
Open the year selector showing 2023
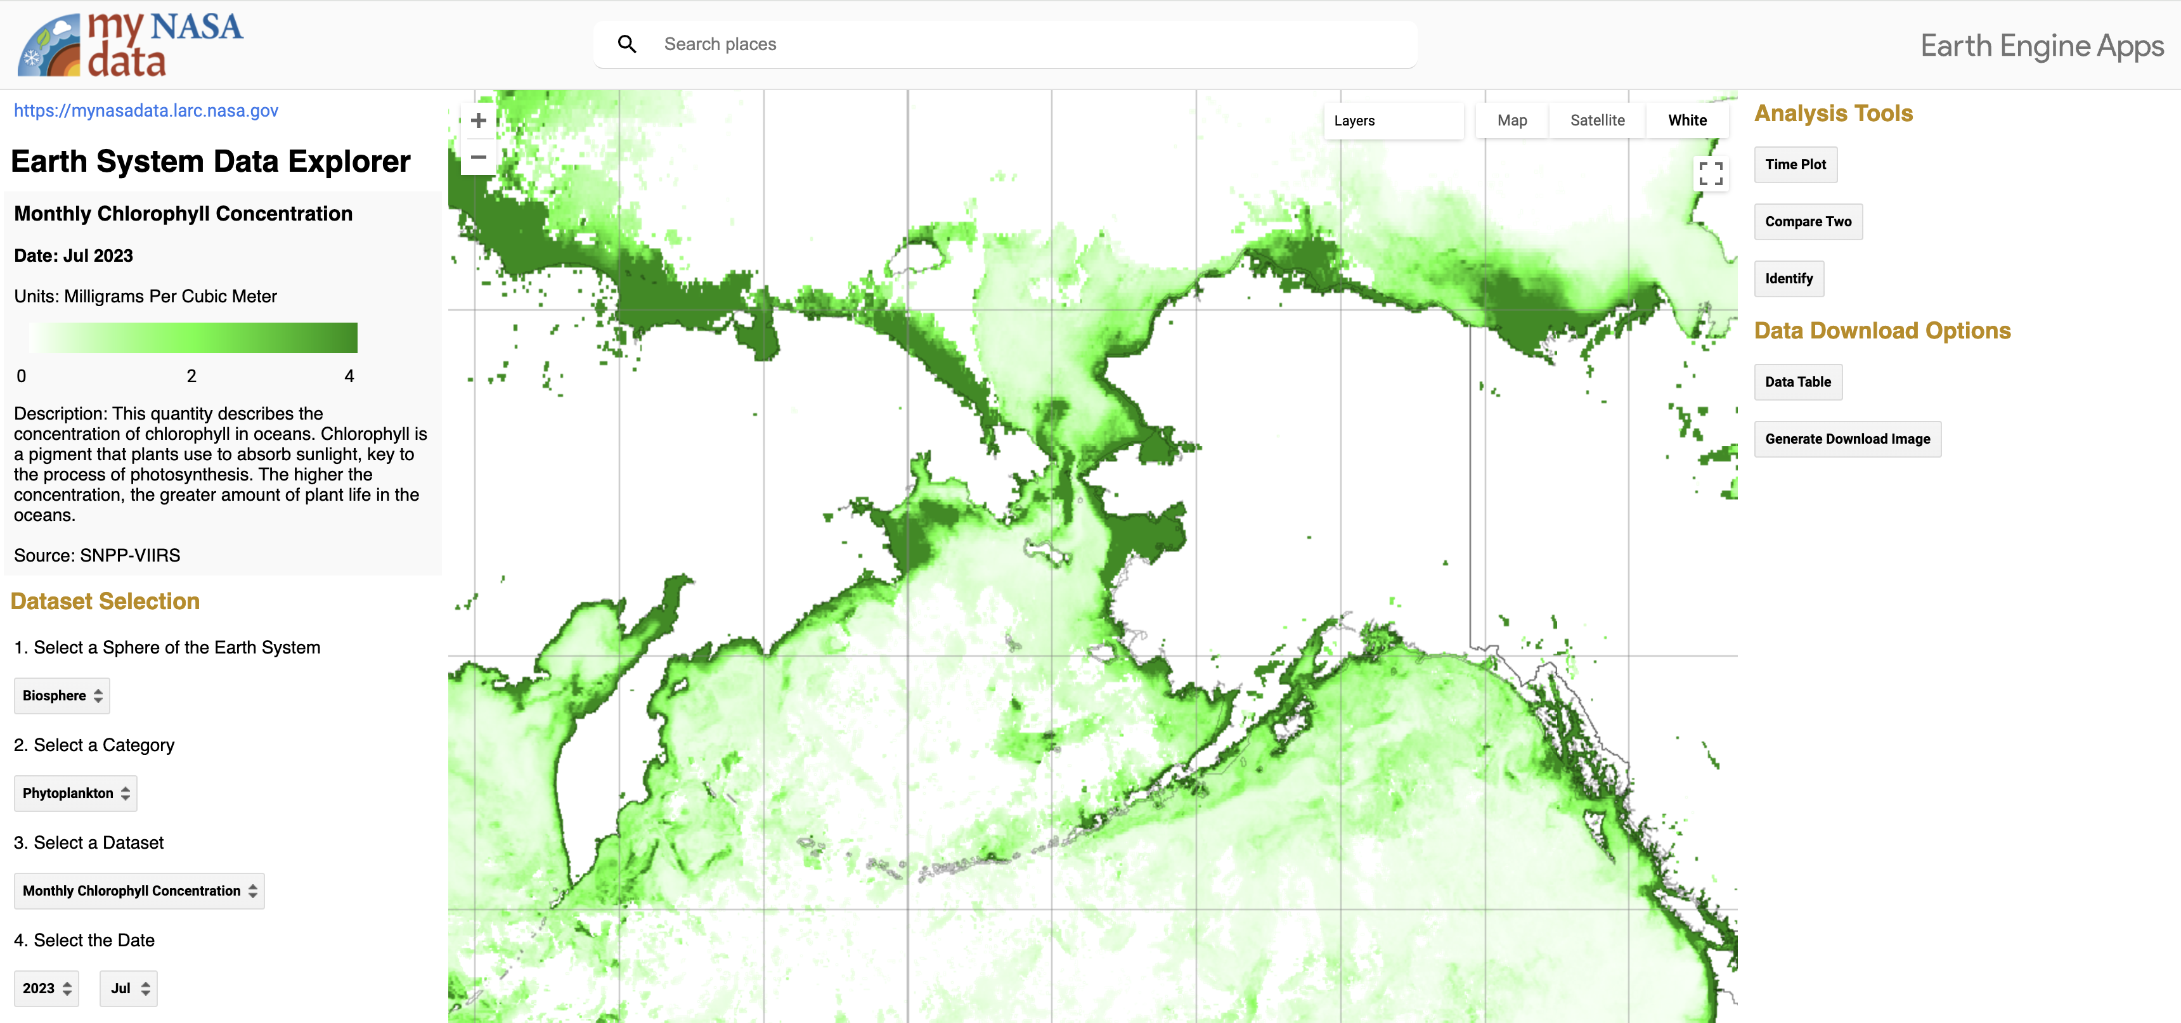tap(46, 988)
